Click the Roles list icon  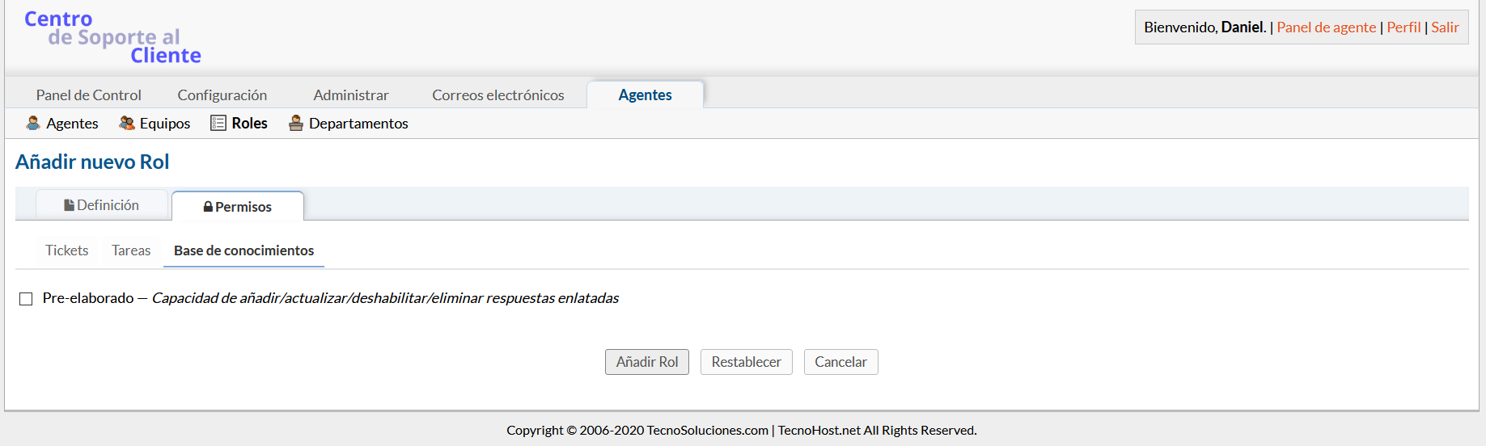pos(218,123)
